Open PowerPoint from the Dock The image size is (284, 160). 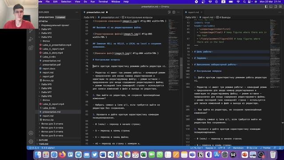point(245,155)
